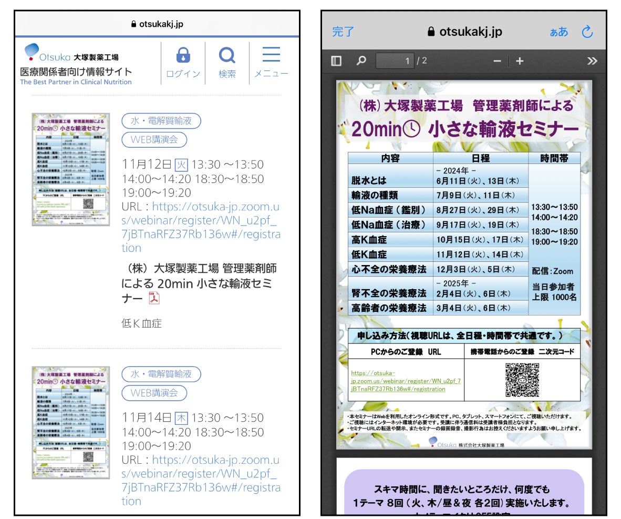Open the ああ text size options
Image resolution: width=621 pixels, height=519 pixels.
[x=559, y=32]
